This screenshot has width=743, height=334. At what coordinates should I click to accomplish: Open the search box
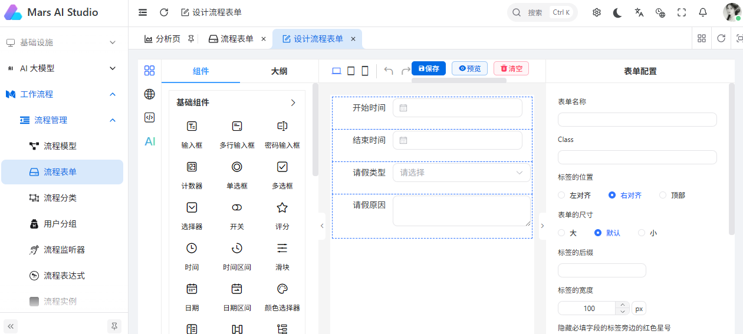click(542, 12)
